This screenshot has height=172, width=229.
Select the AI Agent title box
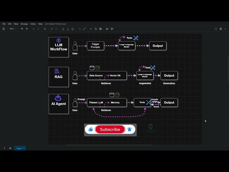pos(59,104)
